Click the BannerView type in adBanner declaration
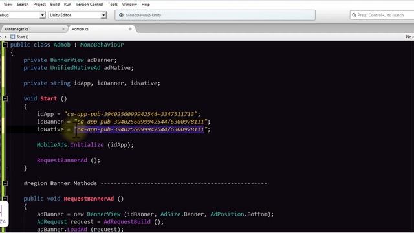This screenshot has height=233, width=414. [67, 60]
